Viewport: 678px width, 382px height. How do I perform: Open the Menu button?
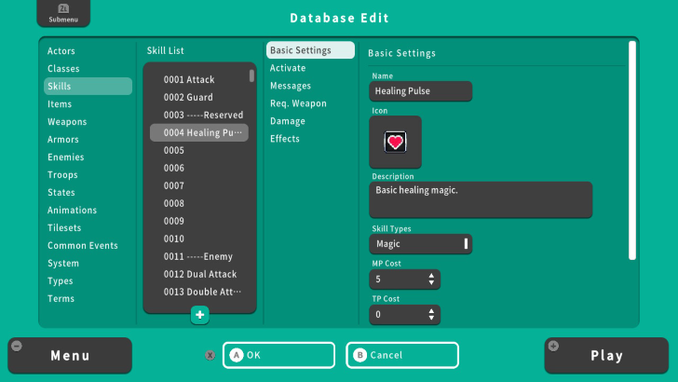pyautogui.click(x=70, y=356)
